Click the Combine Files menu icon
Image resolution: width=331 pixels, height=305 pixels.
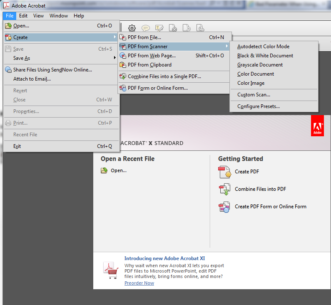coord(123,76)
